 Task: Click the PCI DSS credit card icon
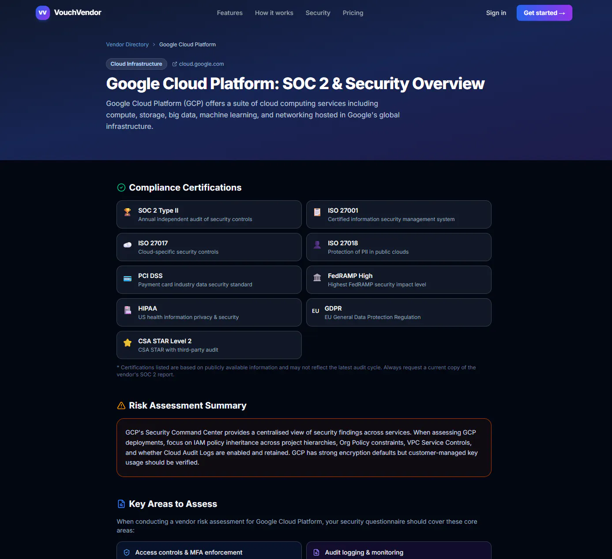pyautogui.click(x=128, y=279)
